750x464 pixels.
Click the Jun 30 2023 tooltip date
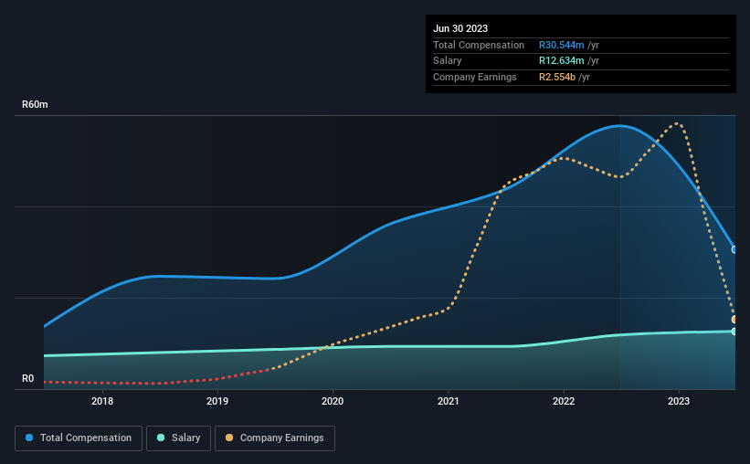460,28
